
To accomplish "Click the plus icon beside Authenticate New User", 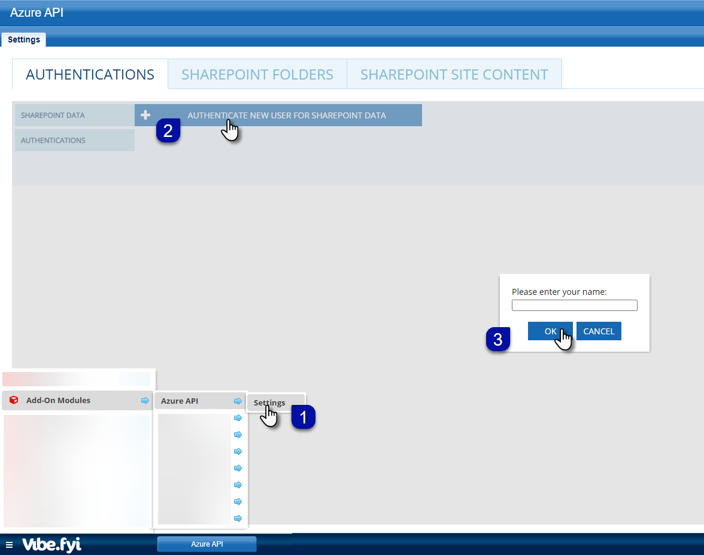I will [x=145, y=115].
